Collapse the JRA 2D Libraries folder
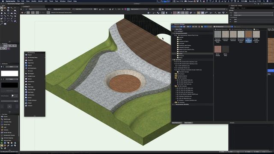This screenshot has width=274, height=154. click(175, 78)
